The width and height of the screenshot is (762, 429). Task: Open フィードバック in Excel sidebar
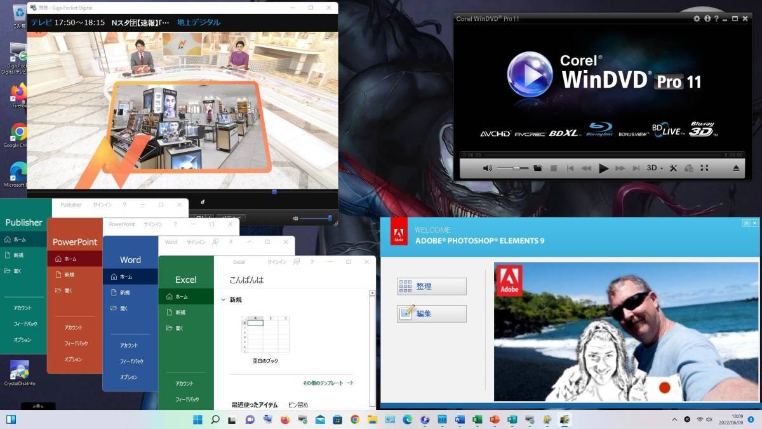tap(187, 400)
